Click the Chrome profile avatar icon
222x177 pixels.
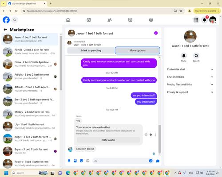190,11
